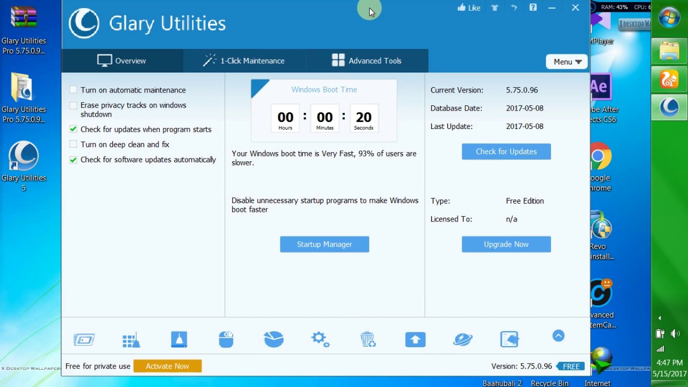This screenshot has height=387, width=688.
Task: Click the Licensed To n/a value
Action: point(511,219)
